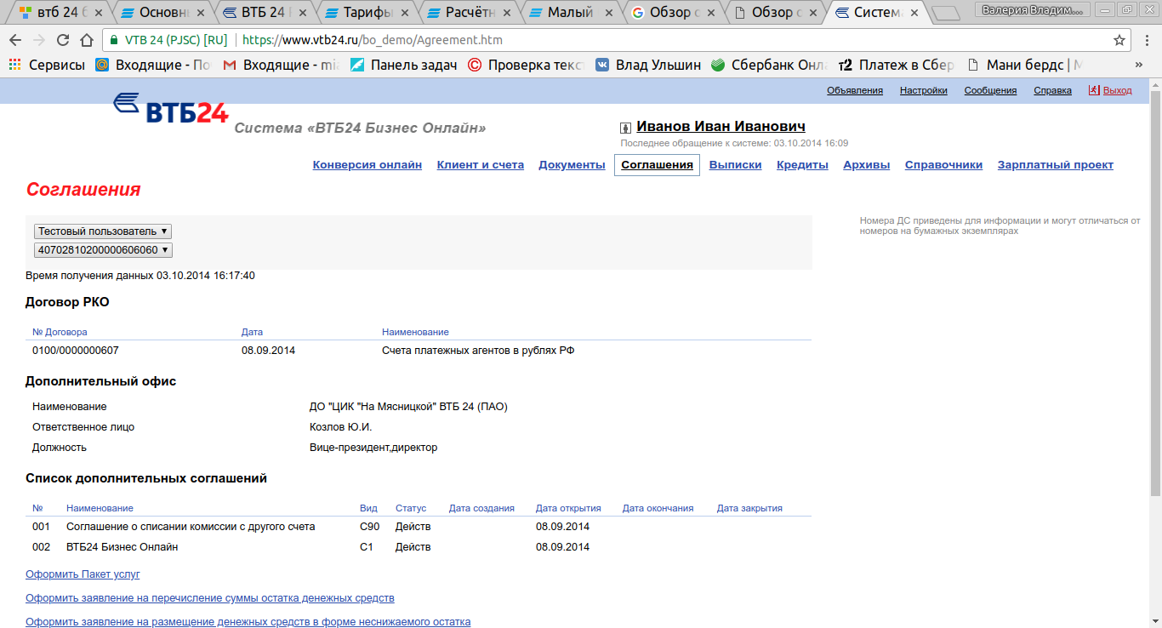
Task: Expand the account number 40702810200000606060 dropdown
Action: (x=103, y=250)
